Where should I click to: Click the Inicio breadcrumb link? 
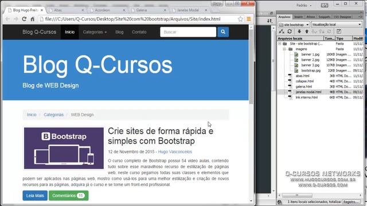pyautogui.click(x=32, y=114)
